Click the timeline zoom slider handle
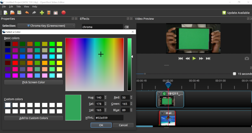The height and width of the screenshot is (133, 252). coord(145,74)
